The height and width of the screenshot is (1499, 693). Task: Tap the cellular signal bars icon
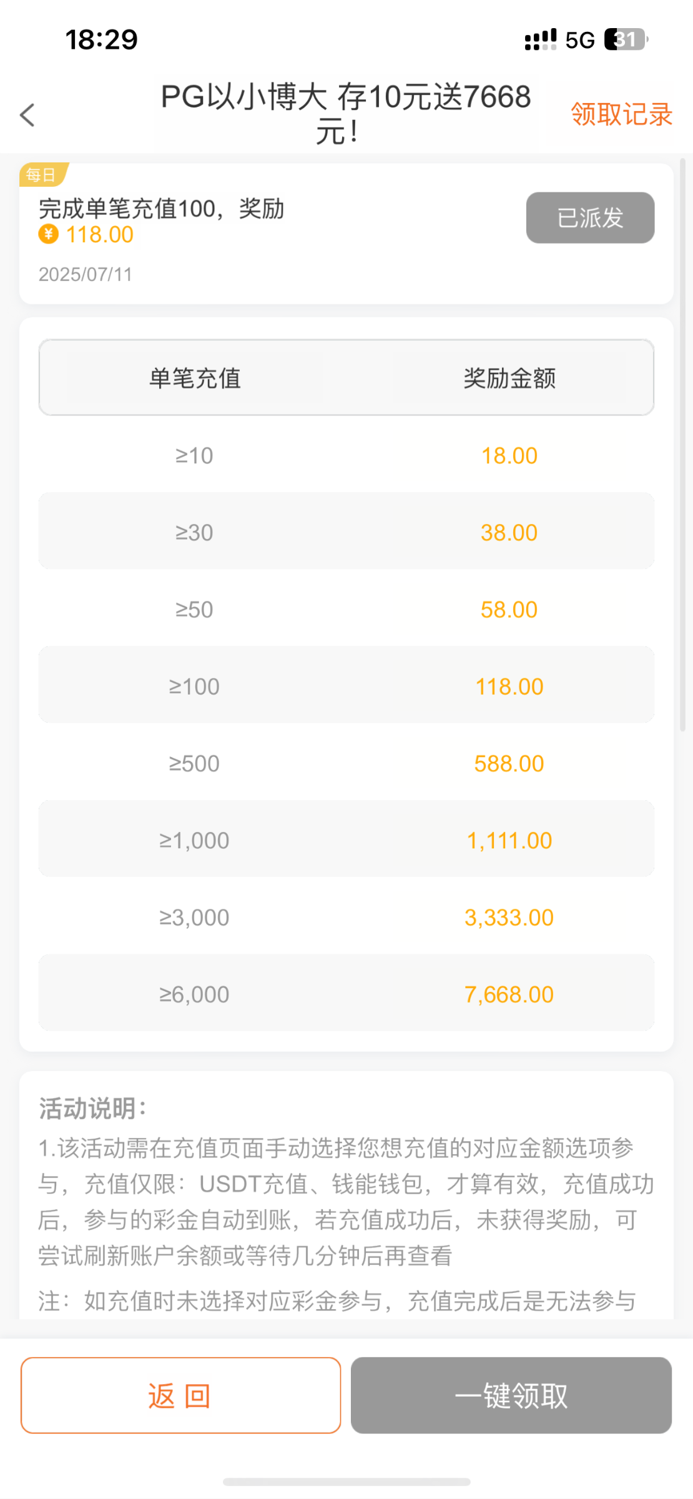tap(540, 40)
